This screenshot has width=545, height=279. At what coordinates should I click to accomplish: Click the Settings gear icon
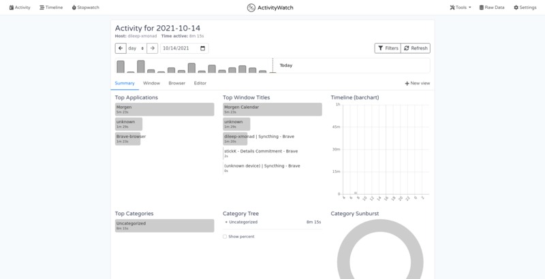point(516,7)
